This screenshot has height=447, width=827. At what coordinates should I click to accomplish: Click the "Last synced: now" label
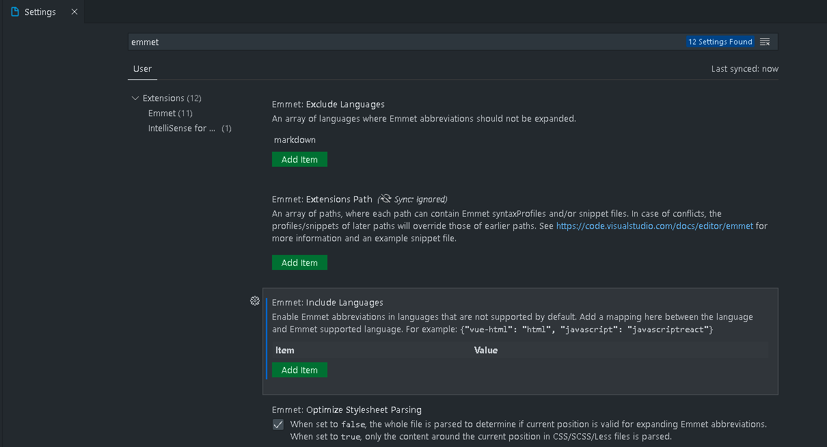click(x=744, y=69)
